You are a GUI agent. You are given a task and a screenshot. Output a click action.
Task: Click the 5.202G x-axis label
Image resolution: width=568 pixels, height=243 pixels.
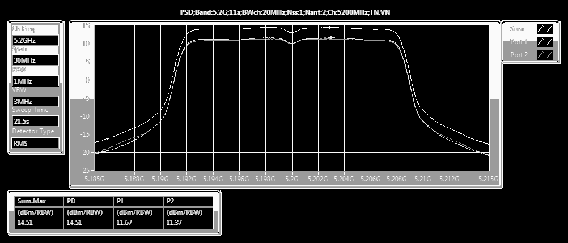[317, 179]
